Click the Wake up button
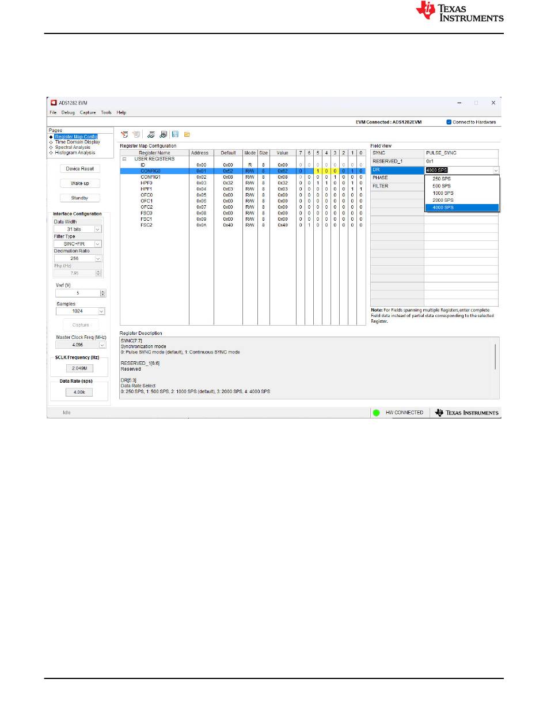 pos(79,183)
